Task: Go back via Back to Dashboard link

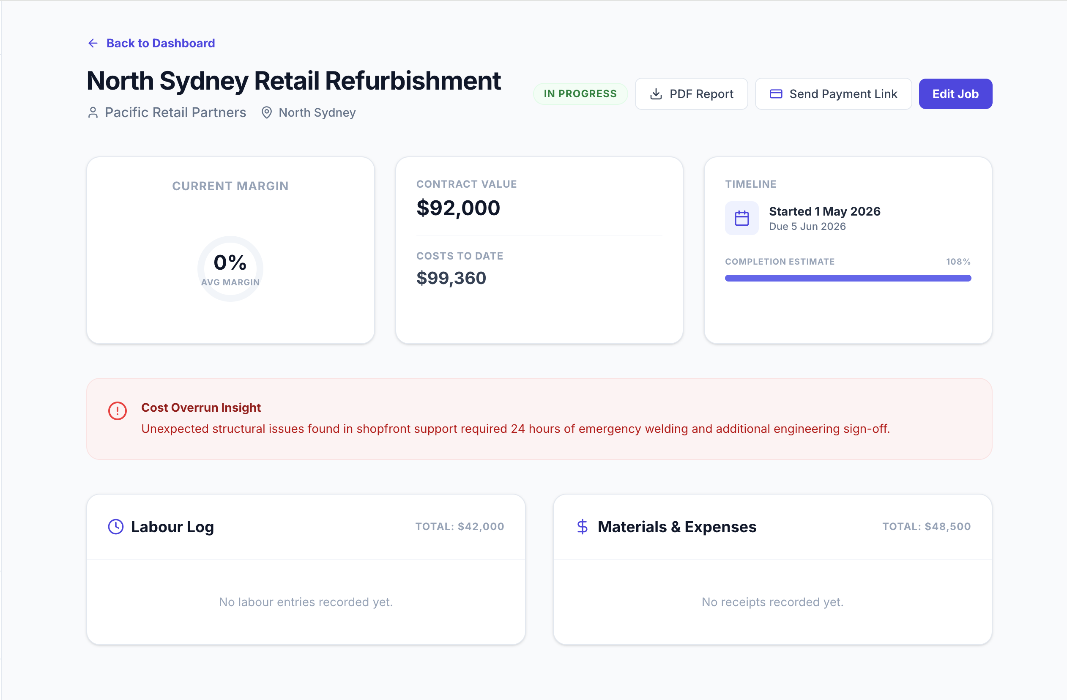Action: point(151,43)
